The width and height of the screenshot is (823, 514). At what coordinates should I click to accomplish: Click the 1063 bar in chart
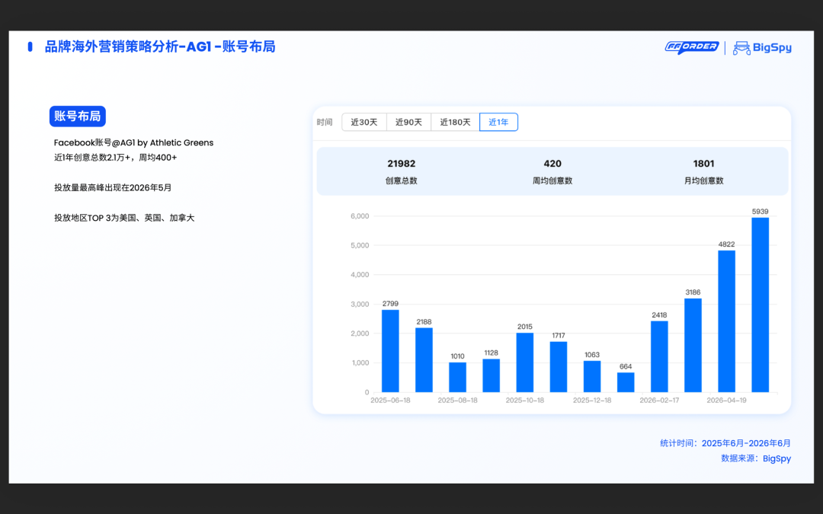tap(592, 377)
